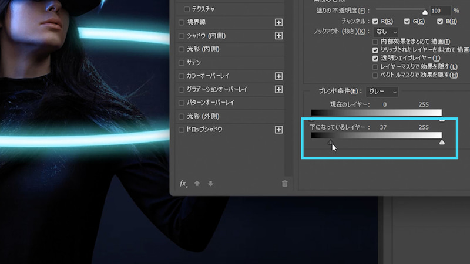Add another グラデーションオーバーレイ effect with plus icon

(x=278, y=89)
